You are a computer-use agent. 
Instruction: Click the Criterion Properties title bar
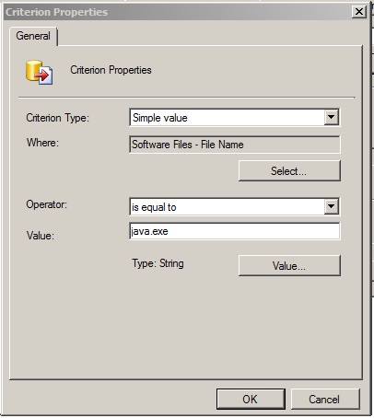(178, 12)
